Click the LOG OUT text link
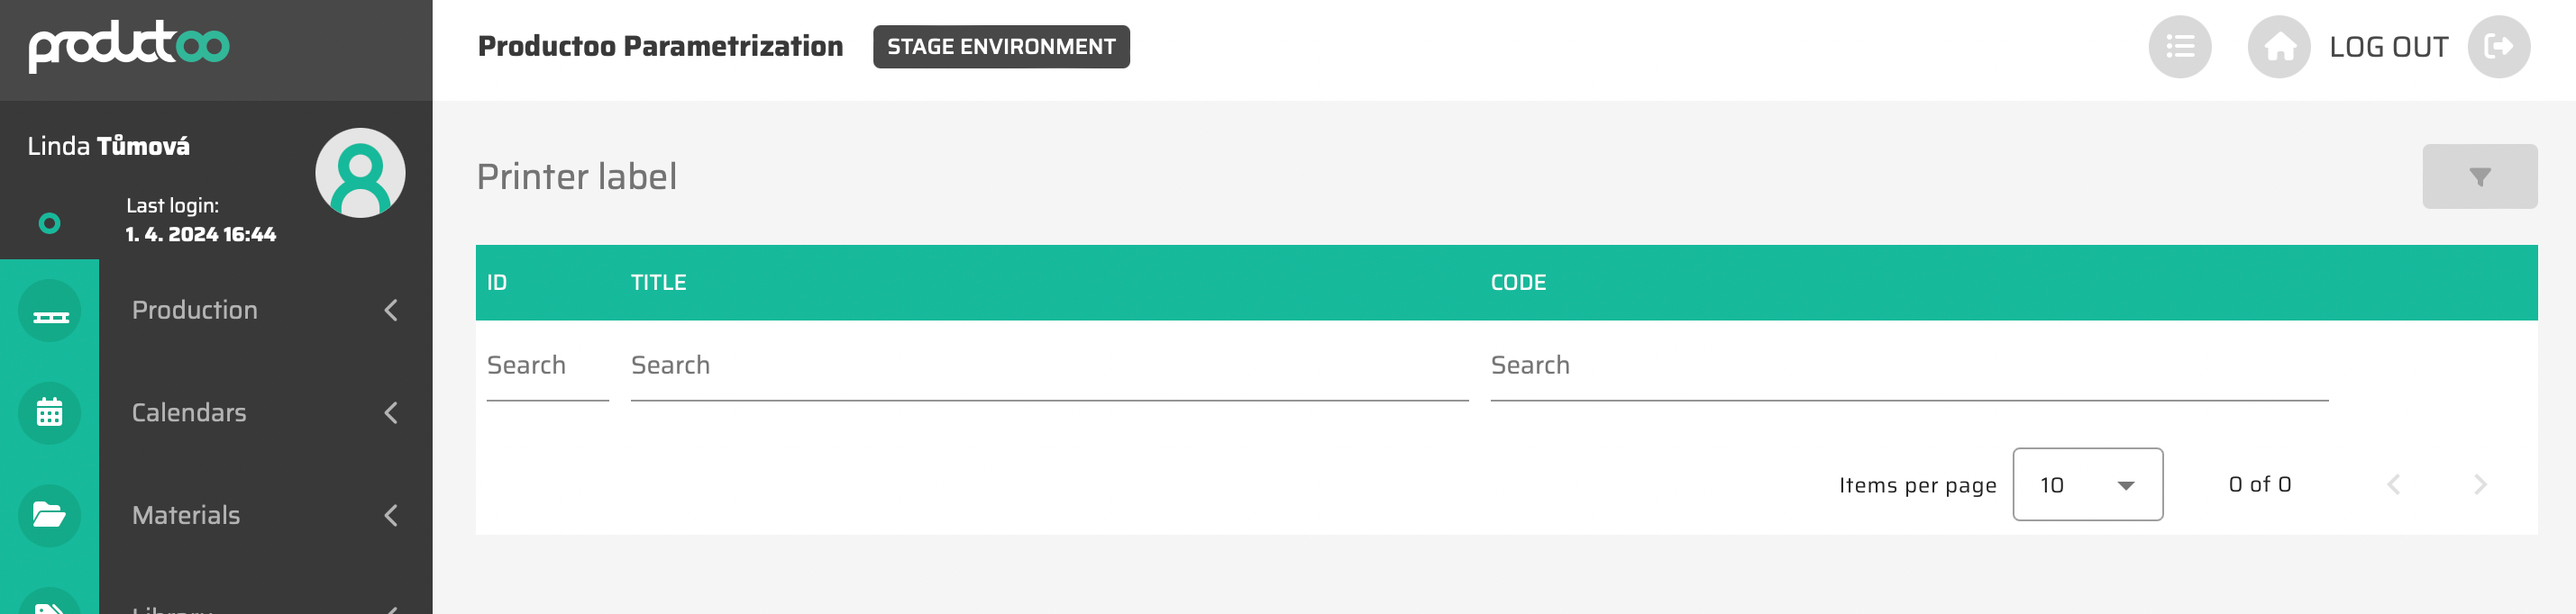The image size is (2576, 614). click(2388, 47)
